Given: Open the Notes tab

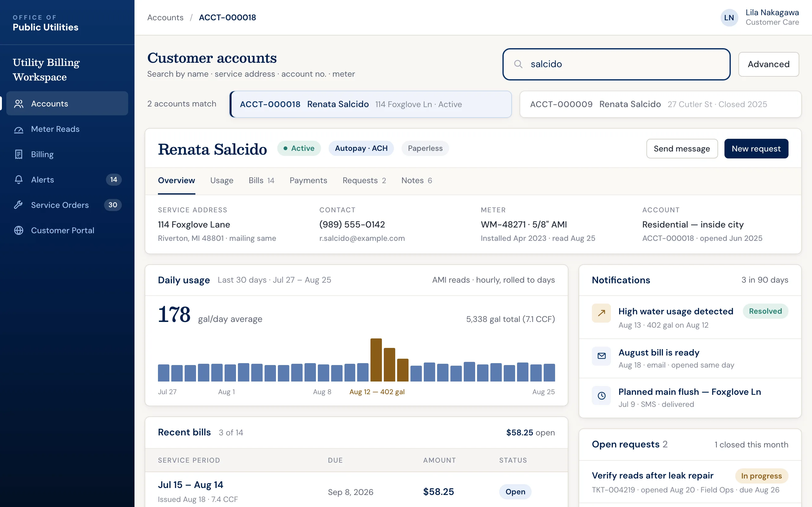Looking at the screenshot, I should point(416,180).
